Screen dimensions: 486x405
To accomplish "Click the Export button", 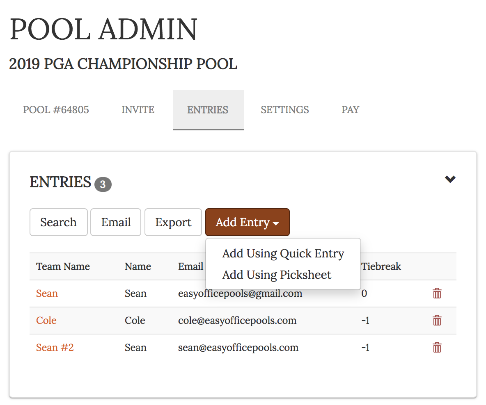I will tap(173, 222).
